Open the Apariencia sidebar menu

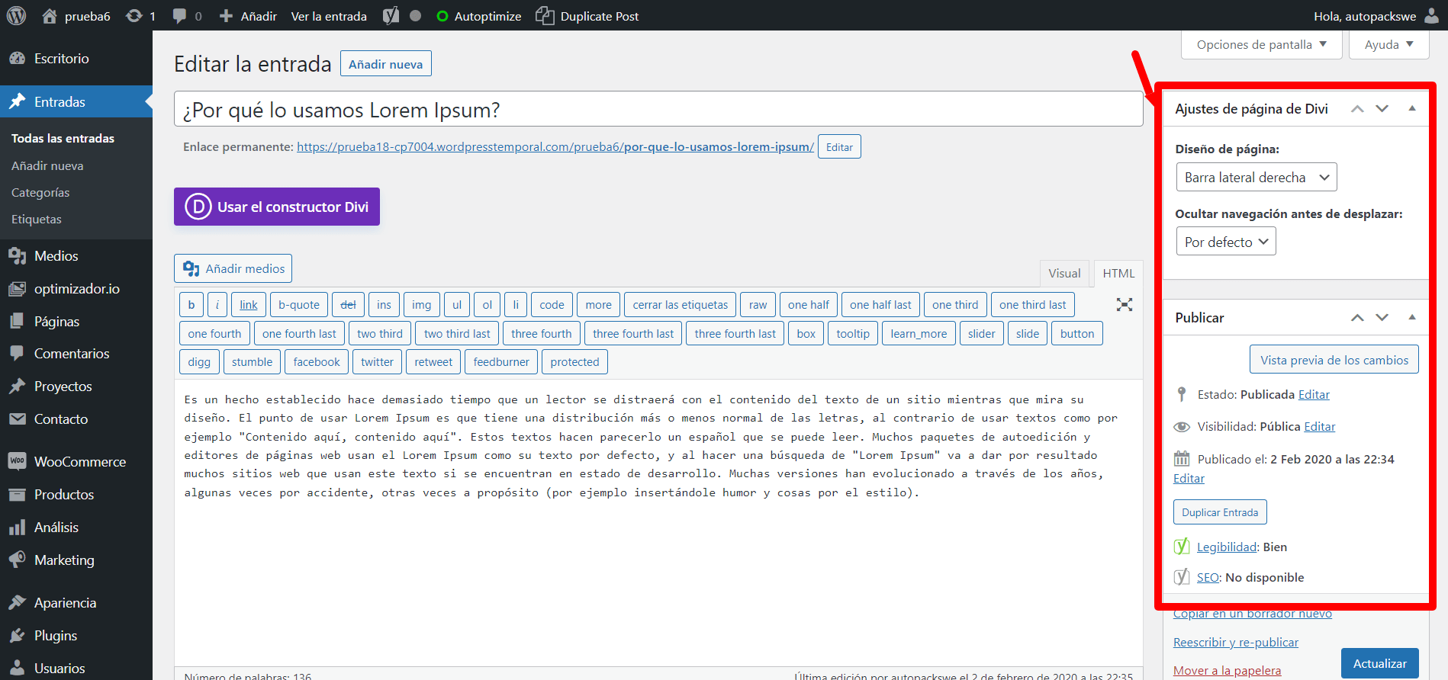[x=76, y=603]
